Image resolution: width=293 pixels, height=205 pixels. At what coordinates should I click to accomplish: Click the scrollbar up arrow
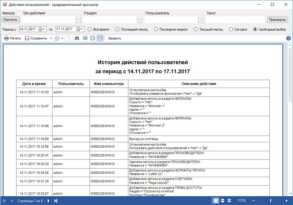[x=290, y=45]
